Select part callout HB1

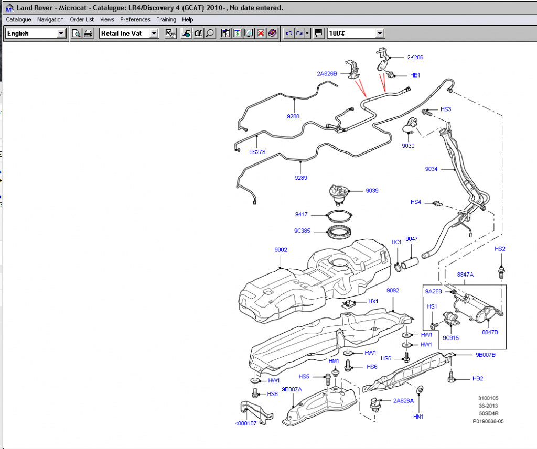tap(415, 75)
